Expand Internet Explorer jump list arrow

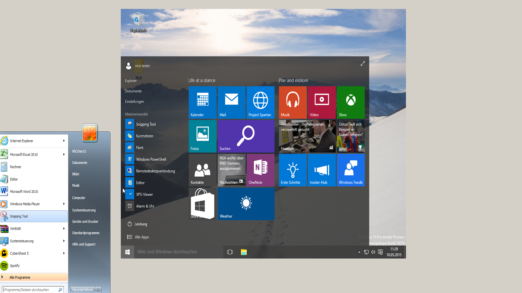pos(64,141)
